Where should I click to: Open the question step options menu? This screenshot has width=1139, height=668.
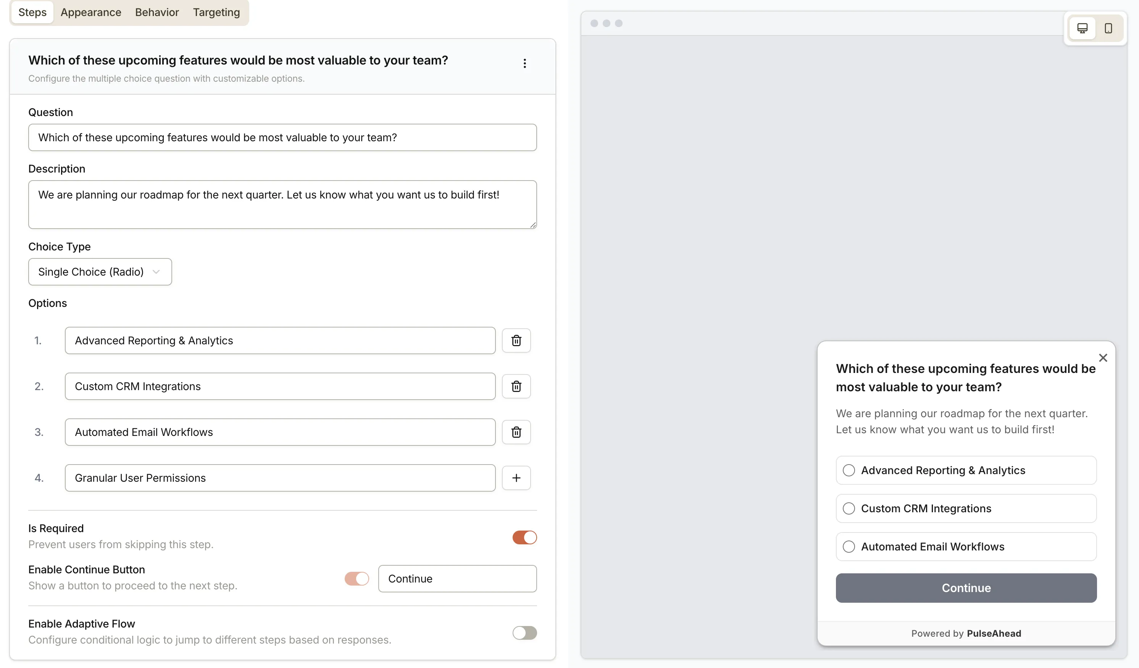[x=525, y=63]
